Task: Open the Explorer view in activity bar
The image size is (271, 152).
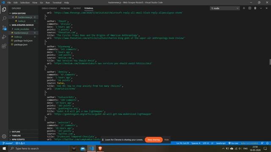Action: coord(4,9)
